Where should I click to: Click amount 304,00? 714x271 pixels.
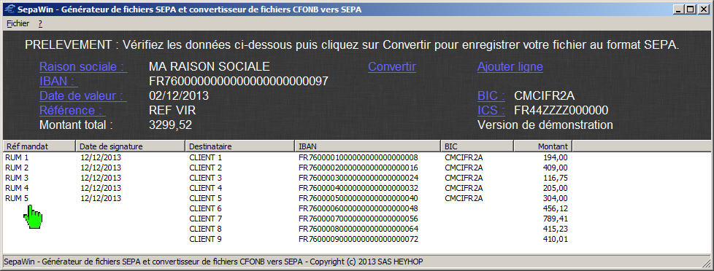click(x=556, y=198)
